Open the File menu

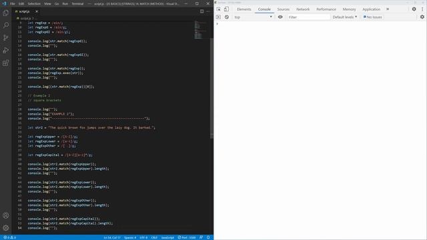13,4
